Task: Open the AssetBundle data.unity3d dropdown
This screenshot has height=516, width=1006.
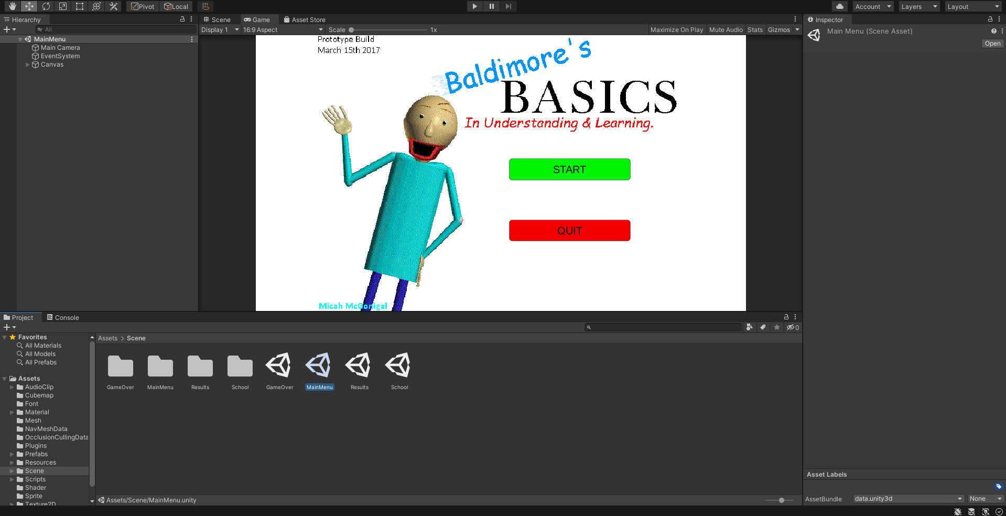Action: (908, 499)
